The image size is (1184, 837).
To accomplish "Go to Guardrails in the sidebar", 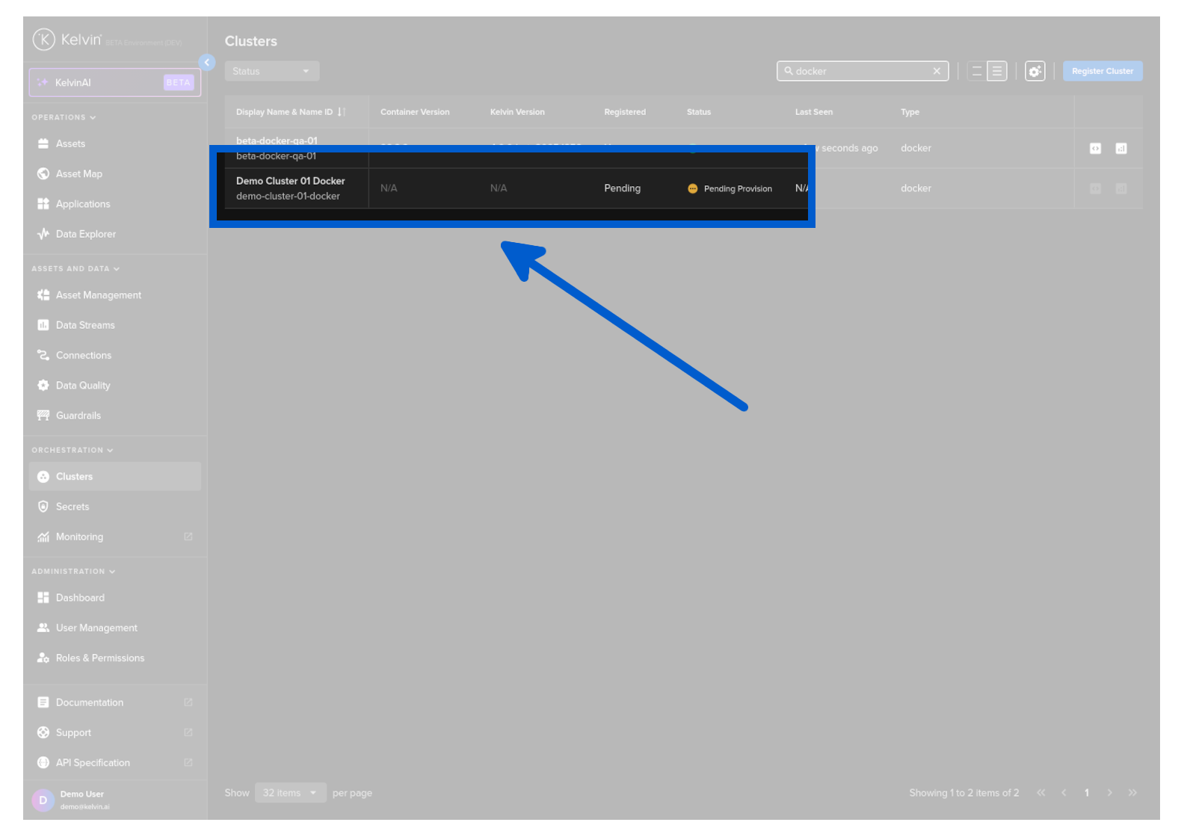I will [x=78, y=416].
